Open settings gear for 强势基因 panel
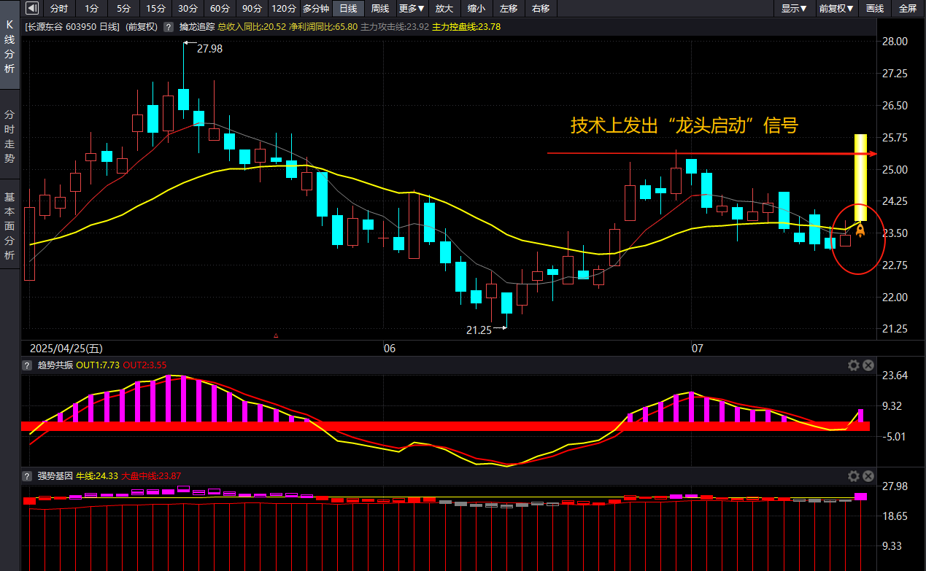The image size is (926, 571). click(x=854, y=475)
